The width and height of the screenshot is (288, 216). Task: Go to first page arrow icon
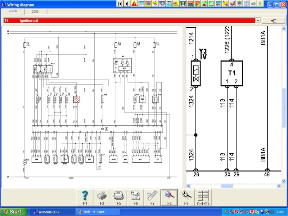pyautogui.click(x=120, y=4)
